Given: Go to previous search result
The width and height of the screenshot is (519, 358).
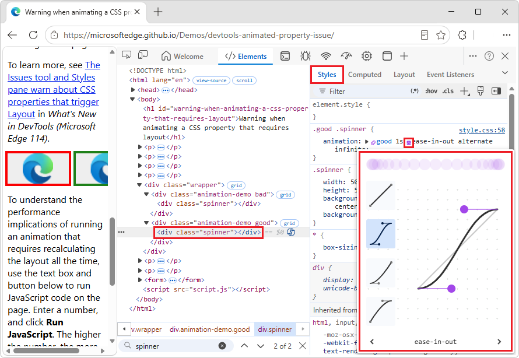Looking at the screenshot, I should coord(244,346).
